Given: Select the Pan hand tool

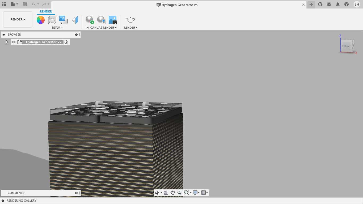Looking at the screenshot, I should click(x=173, y=193).
